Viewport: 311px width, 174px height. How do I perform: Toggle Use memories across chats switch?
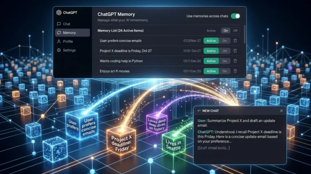235,16
